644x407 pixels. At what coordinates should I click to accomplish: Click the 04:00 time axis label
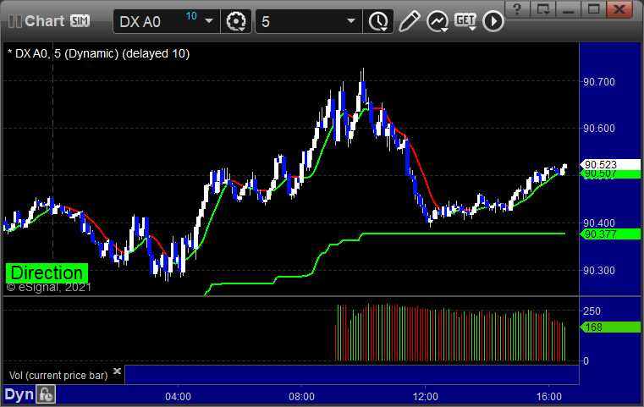coord(178,397)
